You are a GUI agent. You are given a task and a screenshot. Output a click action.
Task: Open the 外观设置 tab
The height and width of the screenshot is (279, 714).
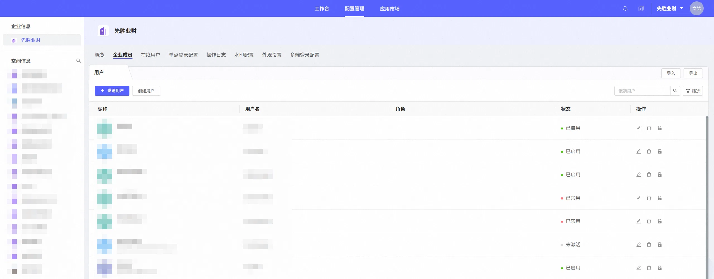[x=272, y=55]
